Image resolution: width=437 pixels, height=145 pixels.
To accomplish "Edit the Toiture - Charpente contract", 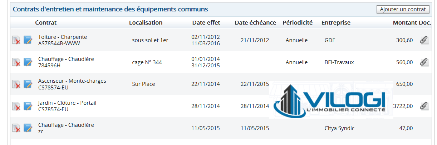I will (x=28, y=40).
